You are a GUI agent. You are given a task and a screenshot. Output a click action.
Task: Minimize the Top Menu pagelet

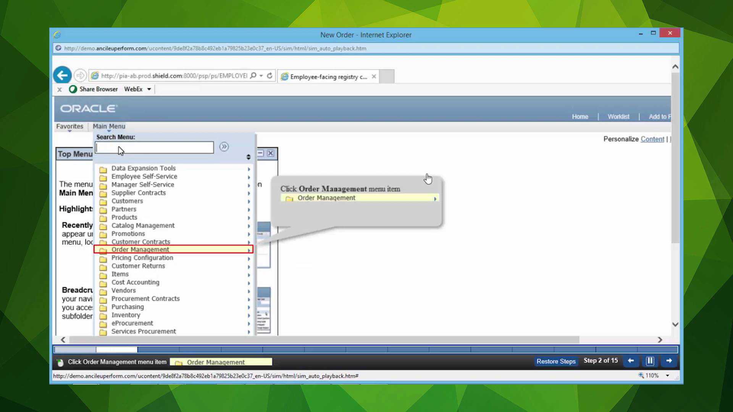point(260,153)
